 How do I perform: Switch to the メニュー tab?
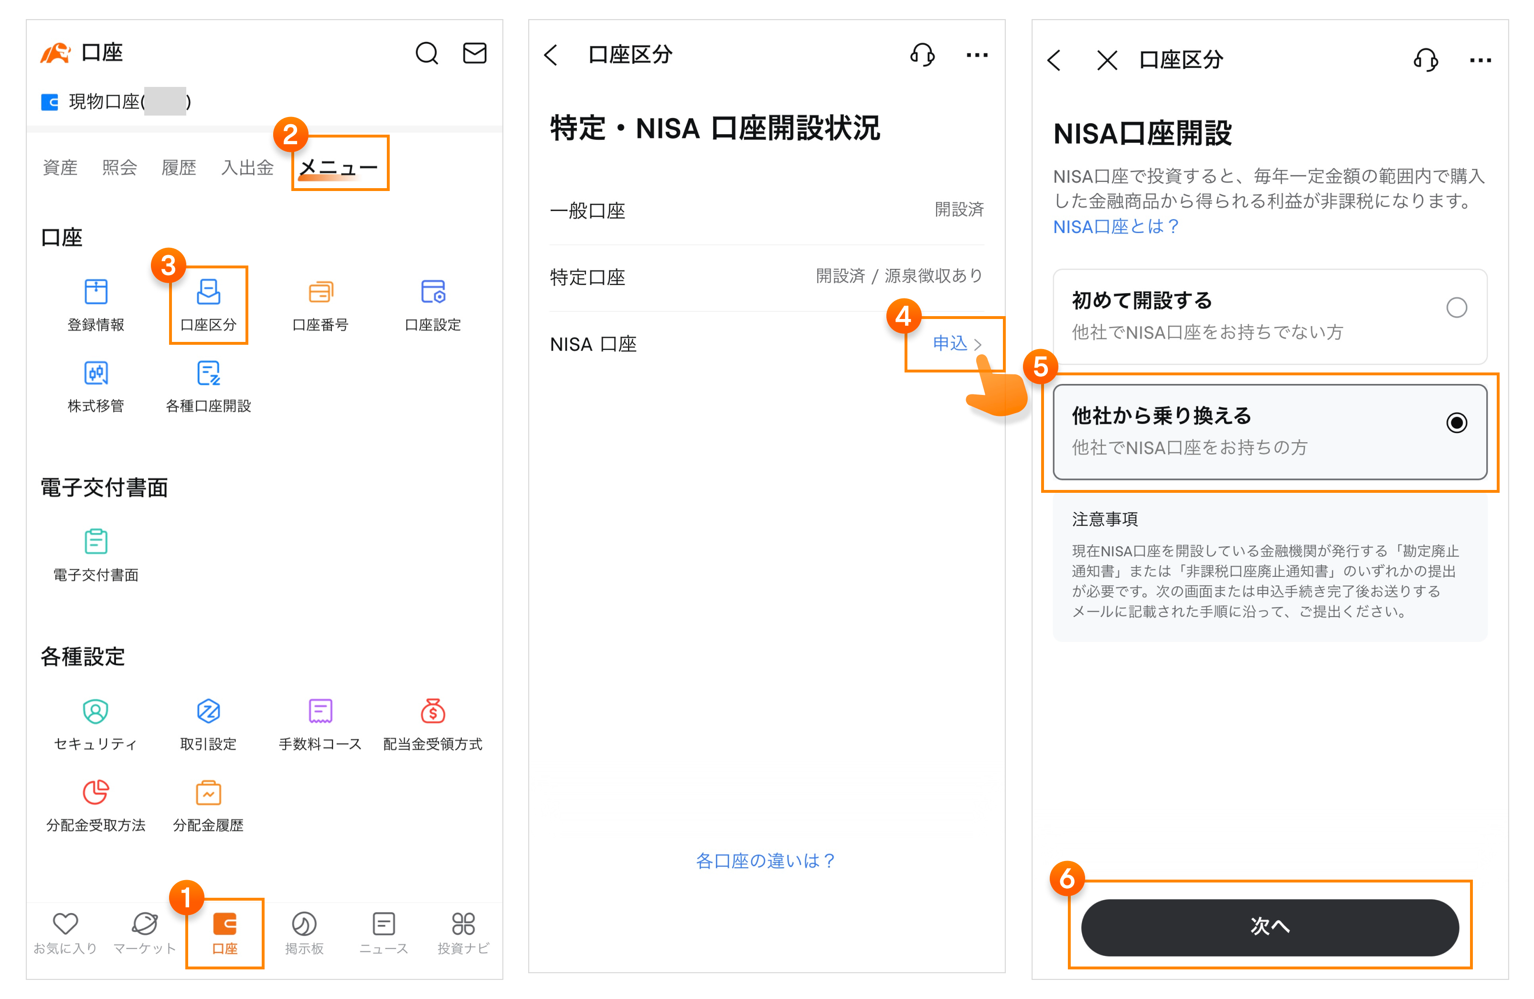tap(339, 168)
